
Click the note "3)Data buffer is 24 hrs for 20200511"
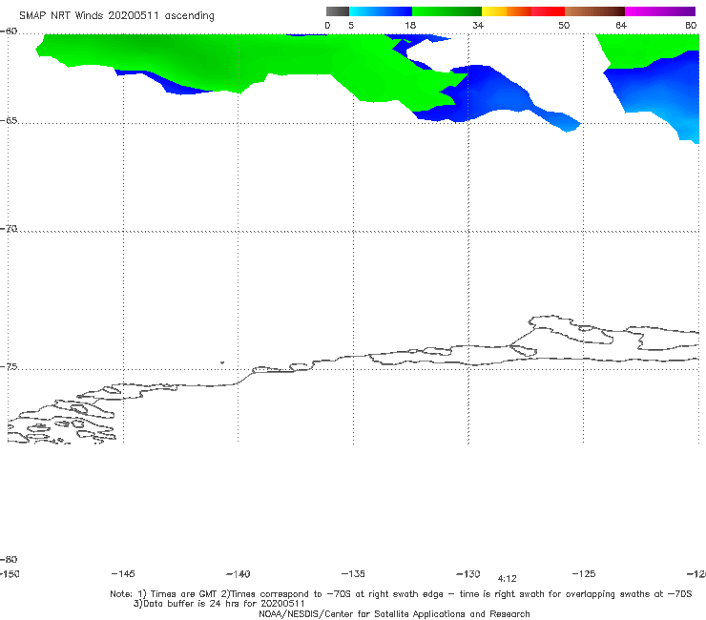tap(219, 604)
